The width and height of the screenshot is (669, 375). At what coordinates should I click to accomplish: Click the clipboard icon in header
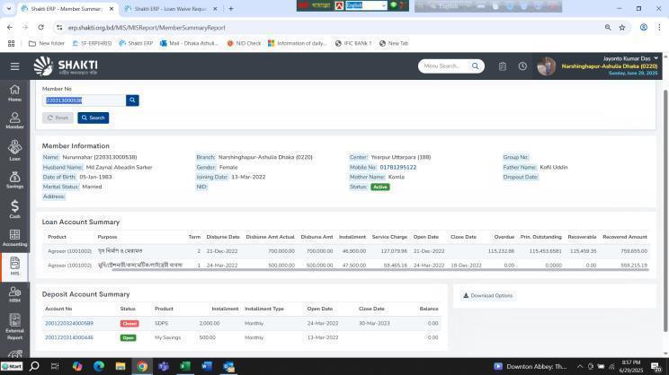[502, 66]
